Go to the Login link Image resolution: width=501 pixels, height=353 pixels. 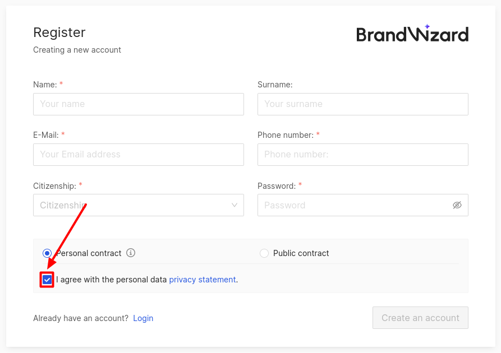click(x=143, y=318)
